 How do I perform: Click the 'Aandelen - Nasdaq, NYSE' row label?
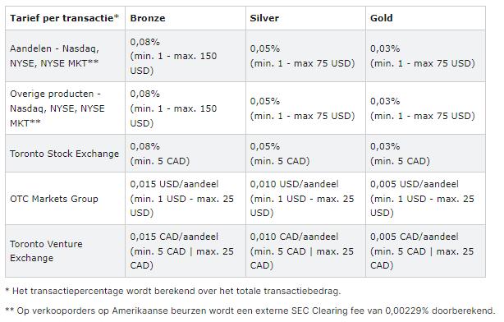coord(54,56)
